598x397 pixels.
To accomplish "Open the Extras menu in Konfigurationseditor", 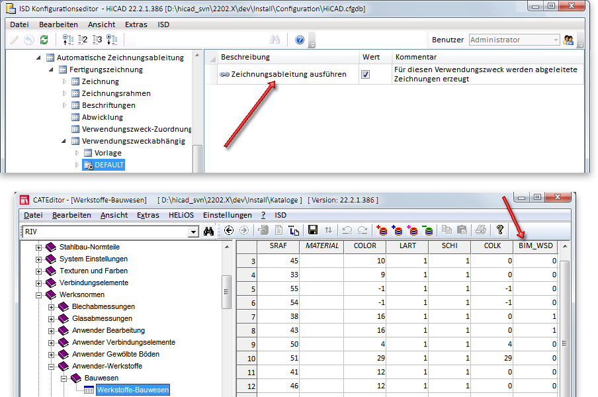I will (136, 24).
